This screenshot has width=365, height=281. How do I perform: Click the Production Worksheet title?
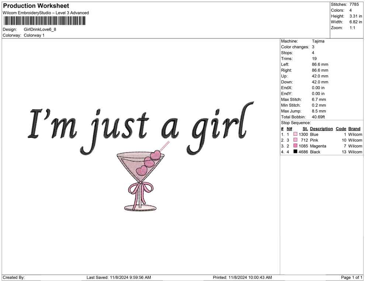pyautogui.click(x=35, y=6)
